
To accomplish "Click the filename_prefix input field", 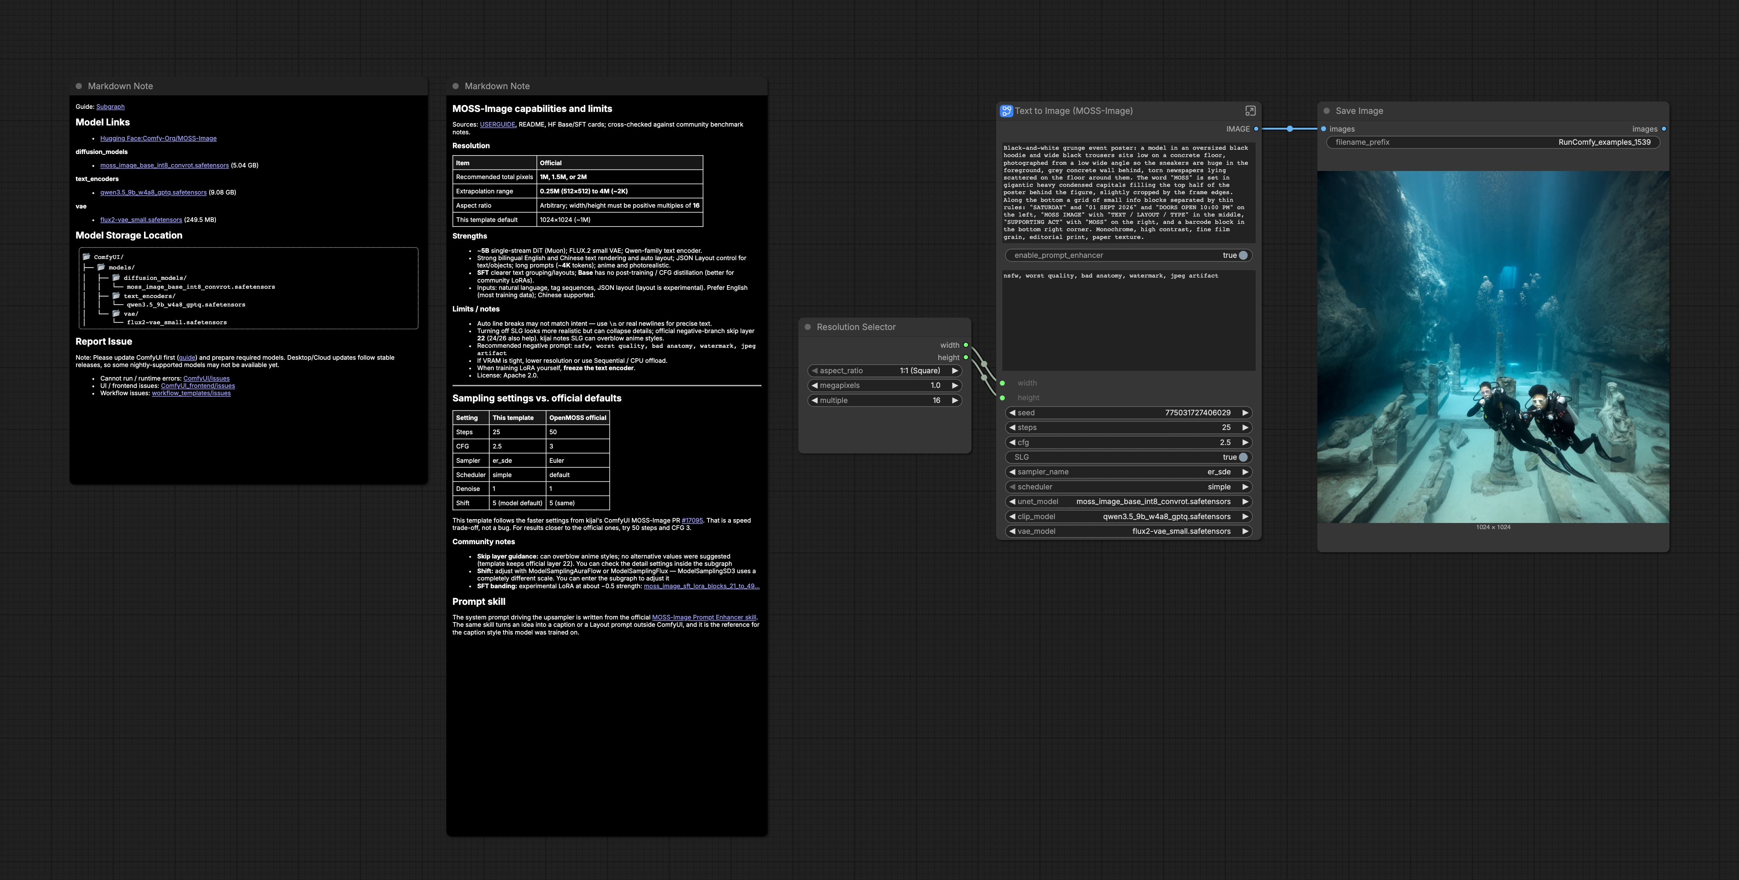I will point(1493,142).
